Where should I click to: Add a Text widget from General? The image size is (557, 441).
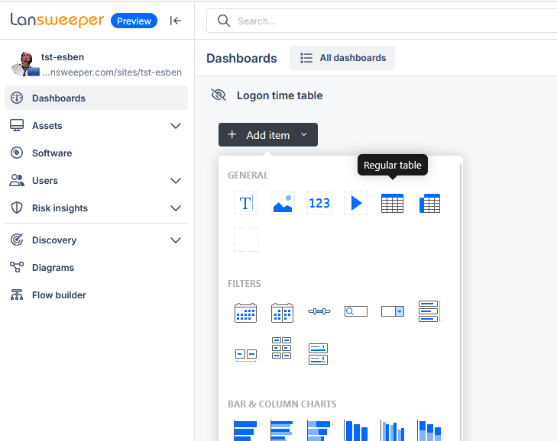point(246,203)
